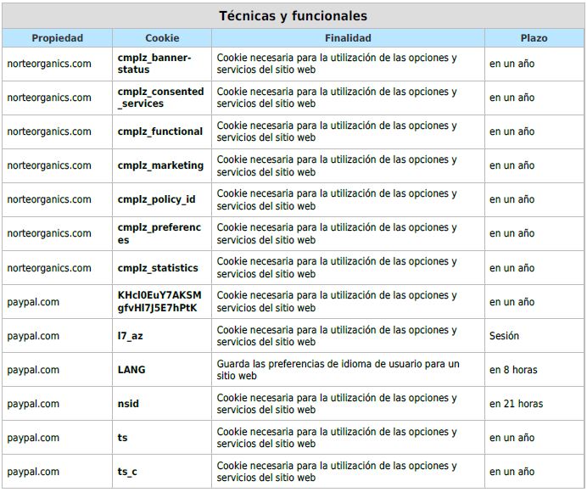Click the 'Técnicas y funcionales' table title
Image resolution: width=587 pixels, height=492 pixels.
coord(293,16)
